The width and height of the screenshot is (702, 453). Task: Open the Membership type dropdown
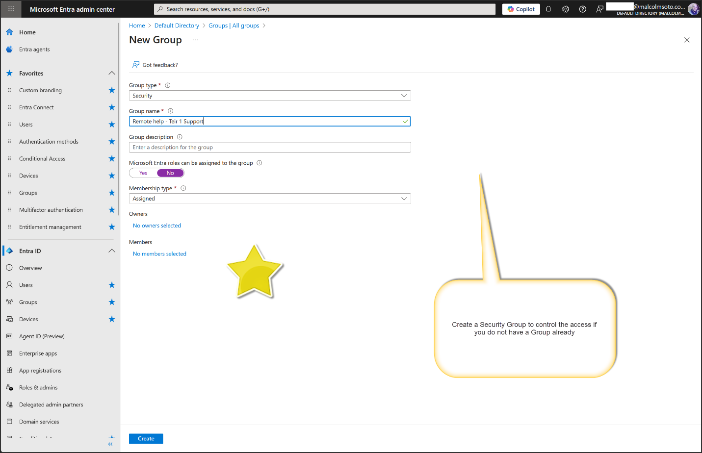point(269,199)
